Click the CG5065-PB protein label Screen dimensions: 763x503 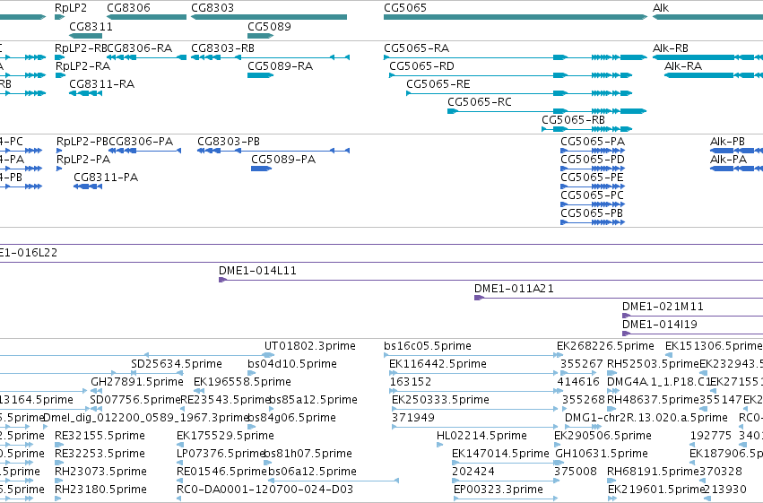(592, 213)
